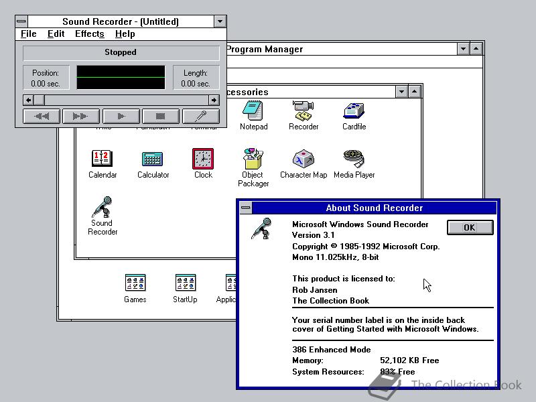Maximize the Program Manager window
Image resolution: width=536 pixels, height=402 pixels.
coord(476,49)
